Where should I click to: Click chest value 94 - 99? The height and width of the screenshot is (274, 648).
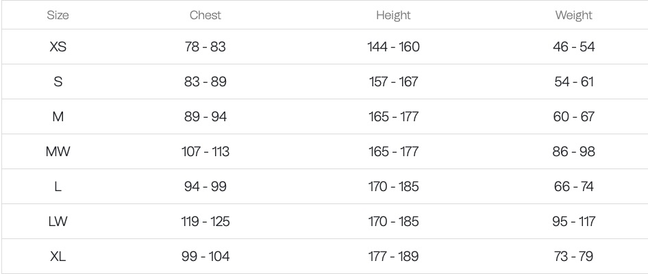tap(205, 186)
